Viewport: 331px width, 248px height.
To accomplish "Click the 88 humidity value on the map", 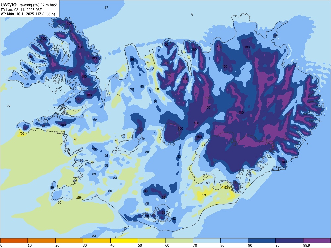I will [147, 152].
